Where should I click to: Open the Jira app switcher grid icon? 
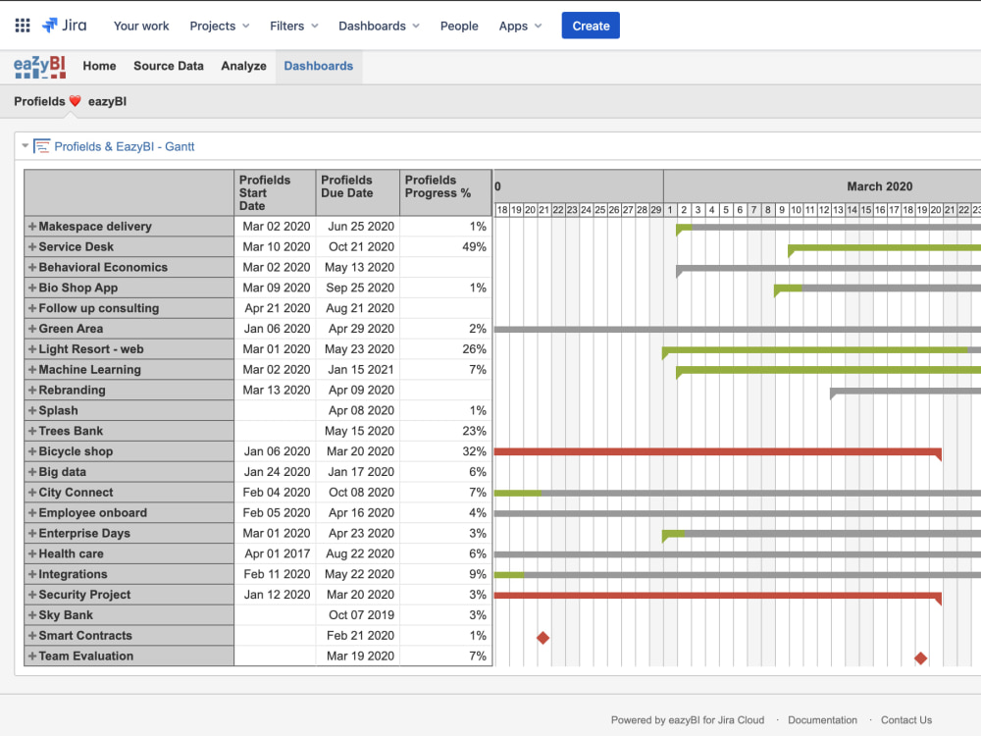(23, 26)
